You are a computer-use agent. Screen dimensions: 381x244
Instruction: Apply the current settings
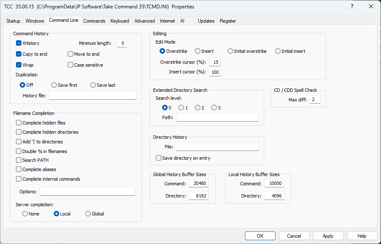pos(328,236)
